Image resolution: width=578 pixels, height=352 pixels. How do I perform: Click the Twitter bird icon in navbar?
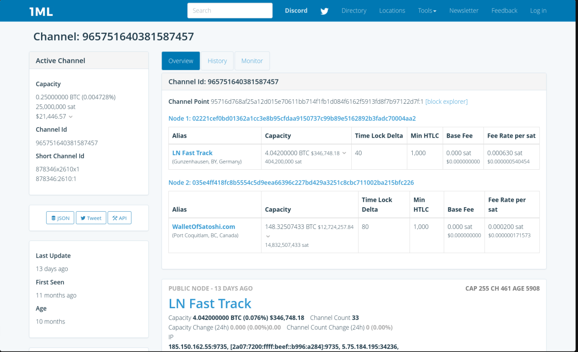(x=324, y=11)
